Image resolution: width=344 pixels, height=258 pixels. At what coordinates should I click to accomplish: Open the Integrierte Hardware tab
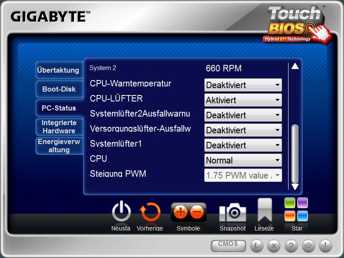pos(59,126)
